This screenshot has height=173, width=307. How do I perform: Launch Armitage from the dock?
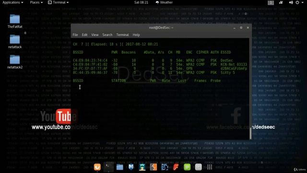pyautogui.click(x=142, y=167)
